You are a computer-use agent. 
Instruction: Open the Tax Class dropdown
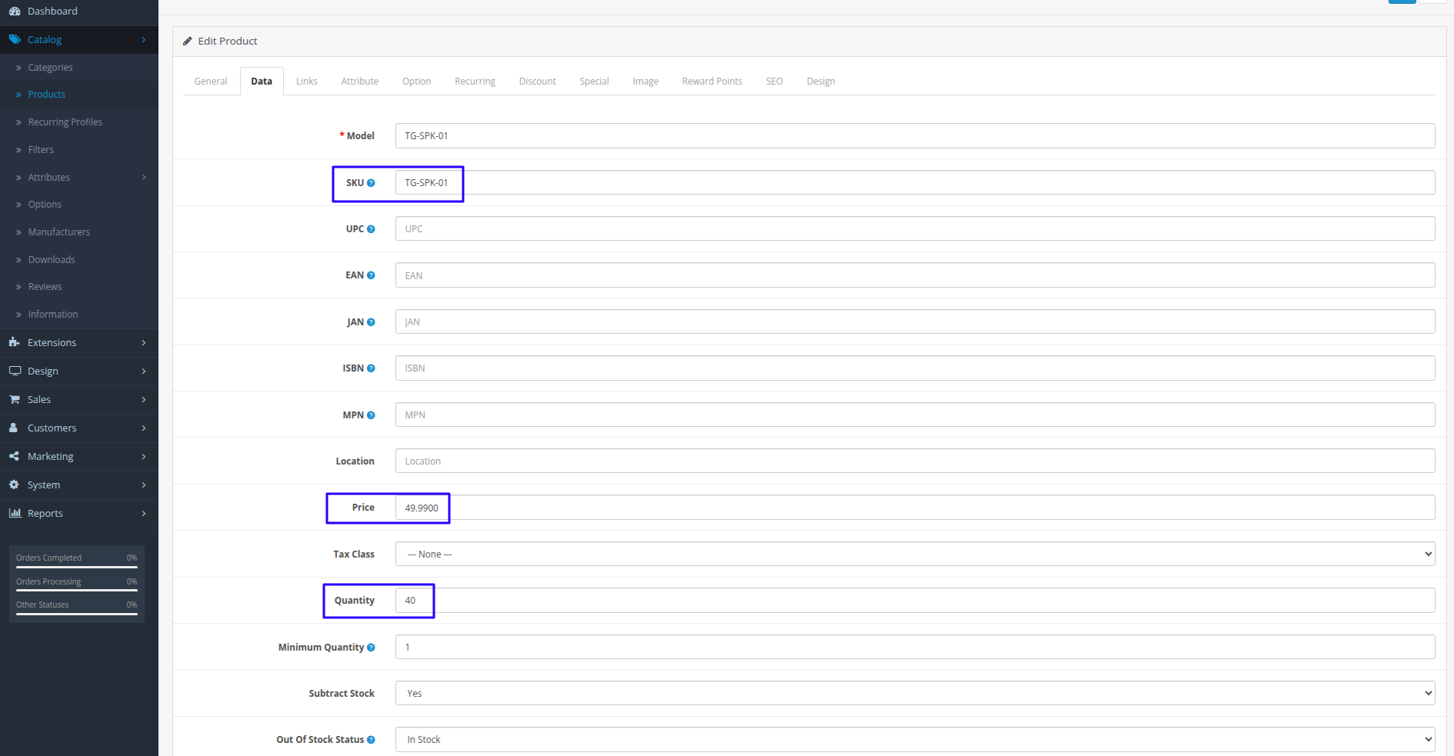click(x=915, y=554)
